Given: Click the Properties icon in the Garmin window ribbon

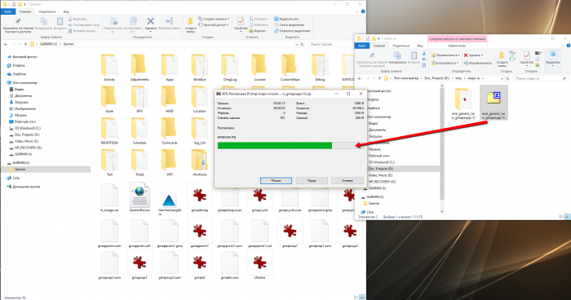Looking at the screenshot, I should [x=241, y=22].
